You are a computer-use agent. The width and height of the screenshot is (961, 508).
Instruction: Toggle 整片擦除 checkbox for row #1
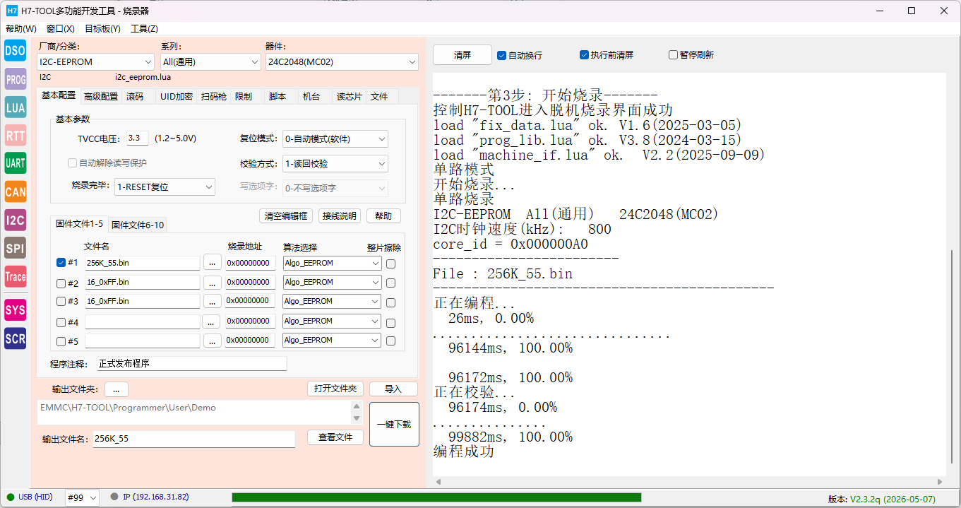(x=390, y=264)
